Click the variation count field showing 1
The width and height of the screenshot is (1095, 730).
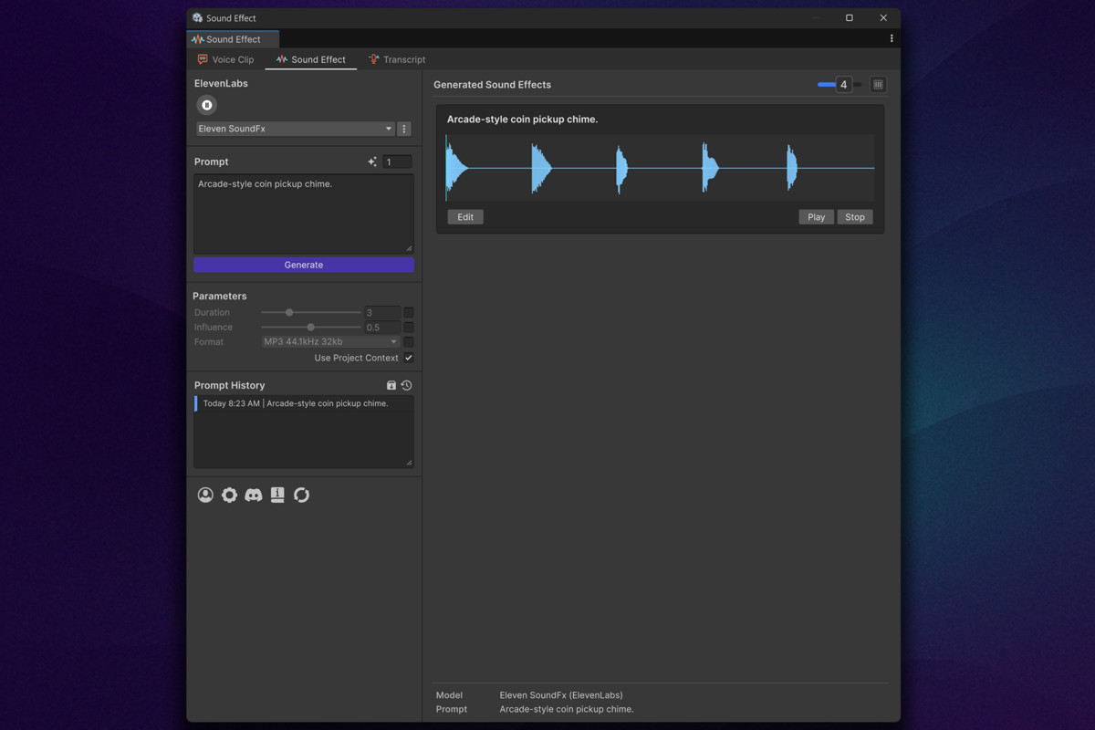[x=397, y=162]
